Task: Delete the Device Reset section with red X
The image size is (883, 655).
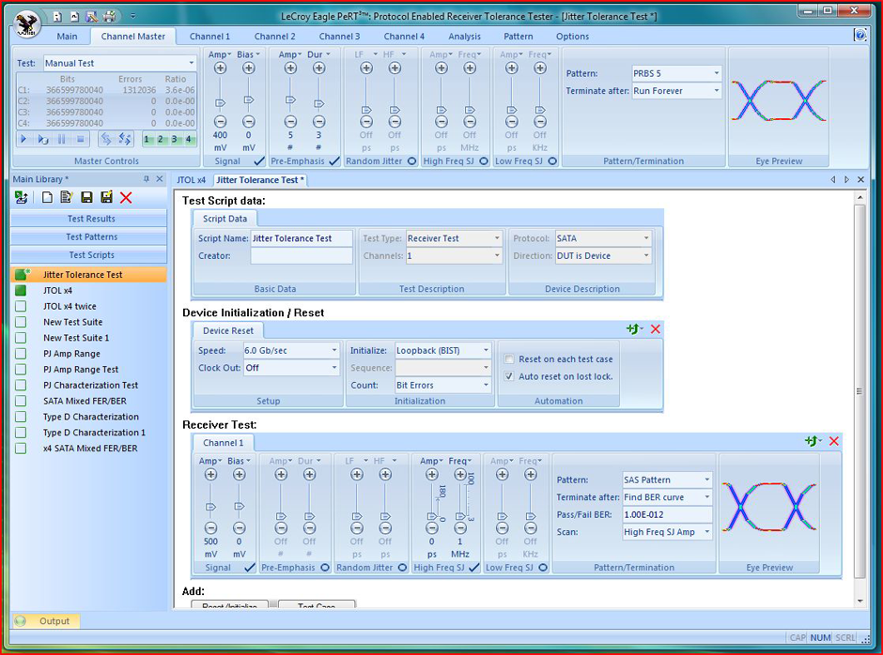Action: click(x=656, y=329)
